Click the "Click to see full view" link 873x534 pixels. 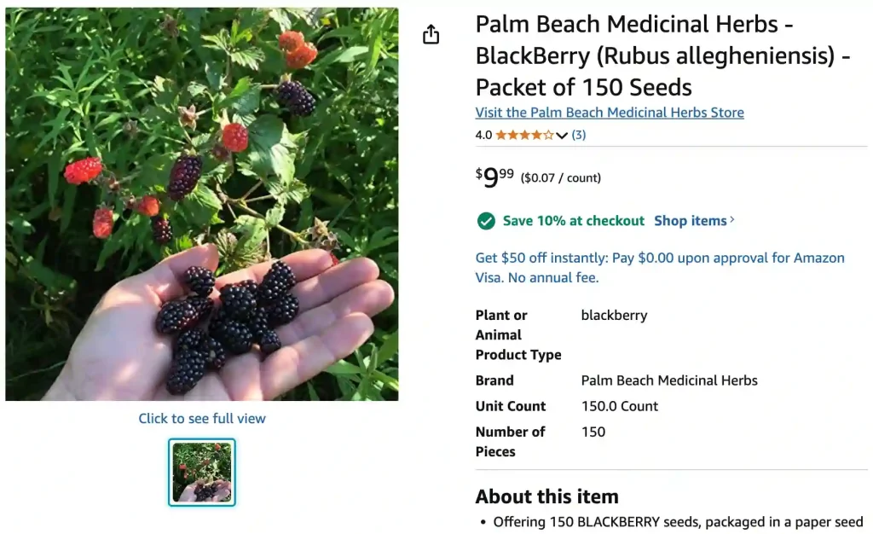coord(202,419)
